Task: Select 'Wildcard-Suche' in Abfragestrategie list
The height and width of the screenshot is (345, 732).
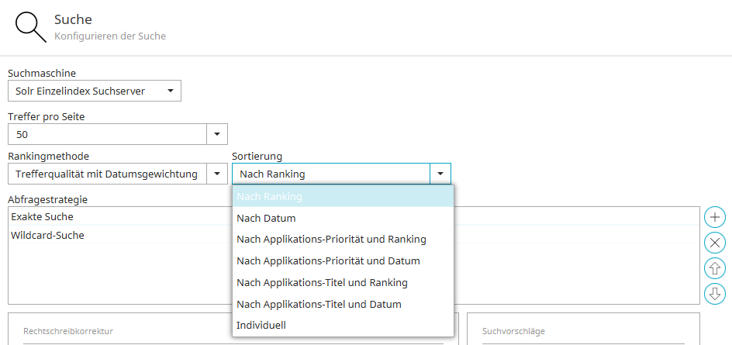Action: tap(48, 236)
